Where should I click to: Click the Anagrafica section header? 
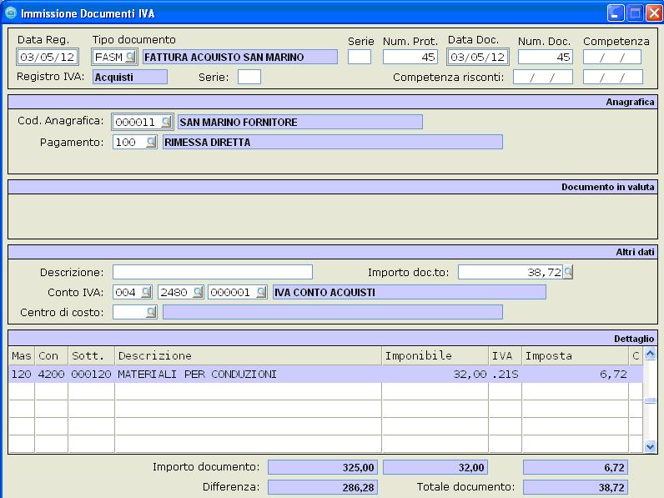pyautogui.click(x=333, y=102)
